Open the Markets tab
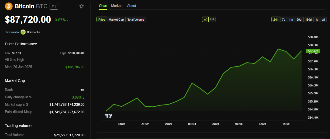 [x=117, y=6]
